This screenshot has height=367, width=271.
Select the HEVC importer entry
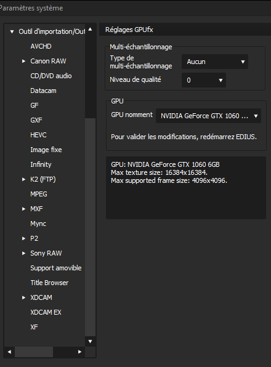(38, 135)
